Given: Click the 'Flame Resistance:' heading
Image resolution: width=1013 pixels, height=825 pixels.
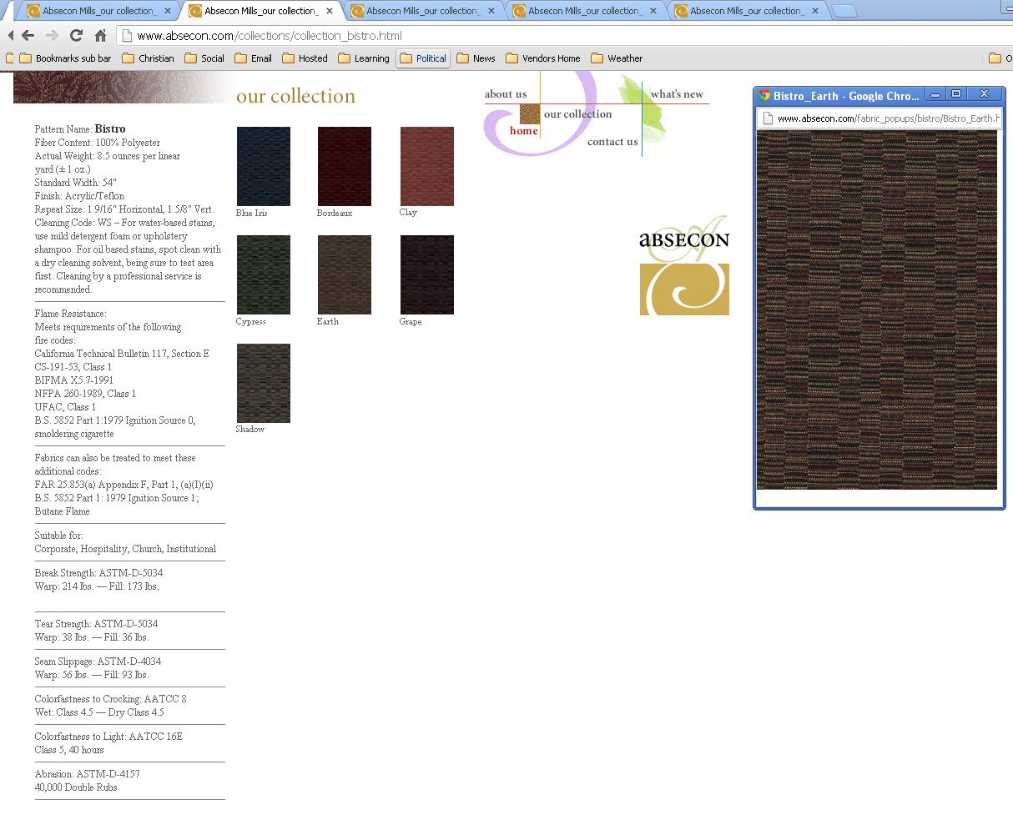Looking at the screenshot, I should [71, 314].
